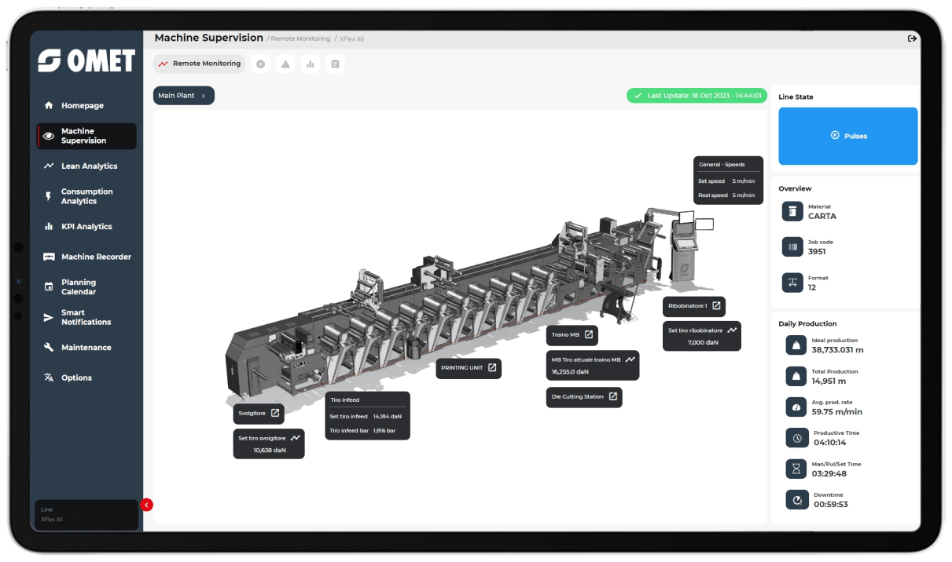Open the Traino MB link
The image size is (952, 562).
click(x=572, y=335)
